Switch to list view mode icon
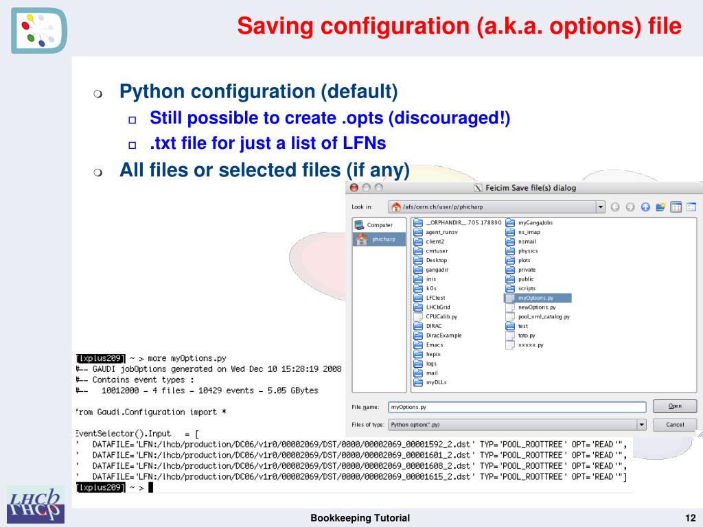 point(676,207)
